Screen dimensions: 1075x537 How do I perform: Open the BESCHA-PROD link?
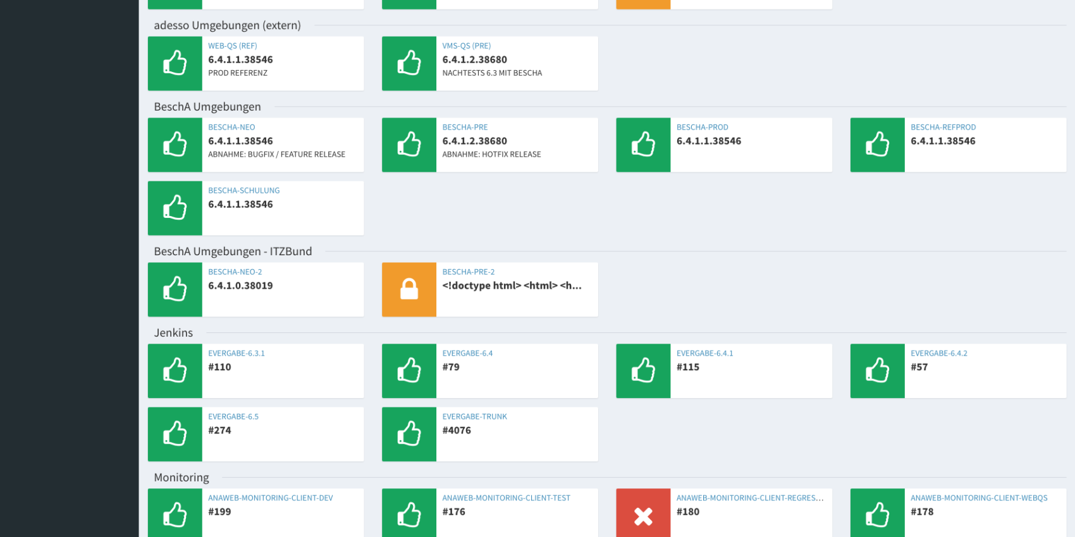coord(703,128)
